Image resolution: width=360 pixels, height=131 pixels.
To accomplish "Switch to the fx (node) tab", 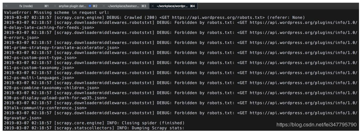I will (x=26, y=6).
